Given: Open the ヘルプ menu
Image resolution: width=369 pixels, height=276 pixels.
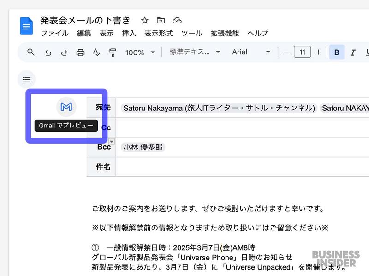Looking at the screenshot, I should tap(258, 33).
